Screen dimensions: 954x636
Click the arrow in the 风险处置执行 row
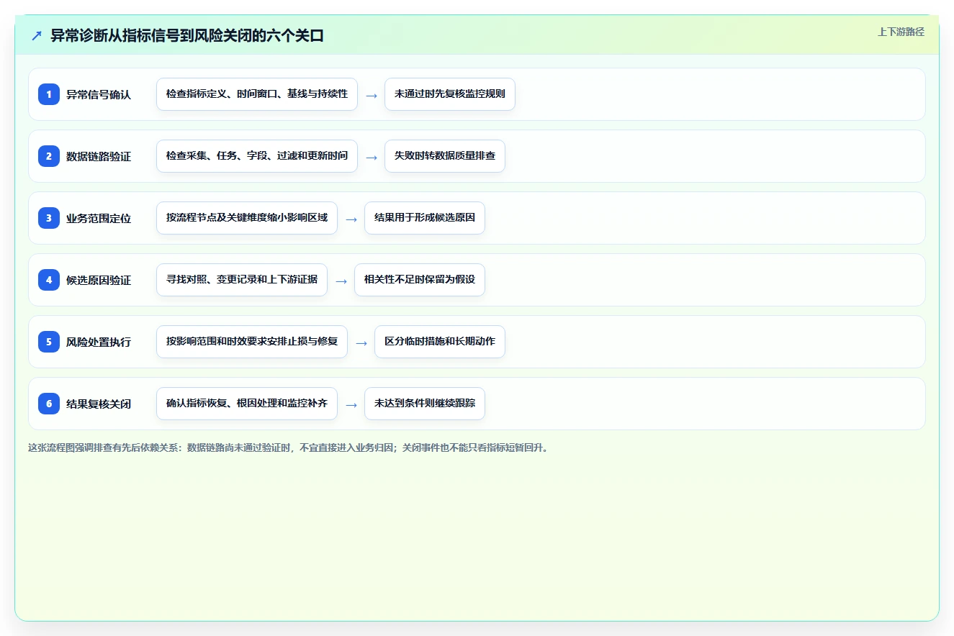pos(361,342)
